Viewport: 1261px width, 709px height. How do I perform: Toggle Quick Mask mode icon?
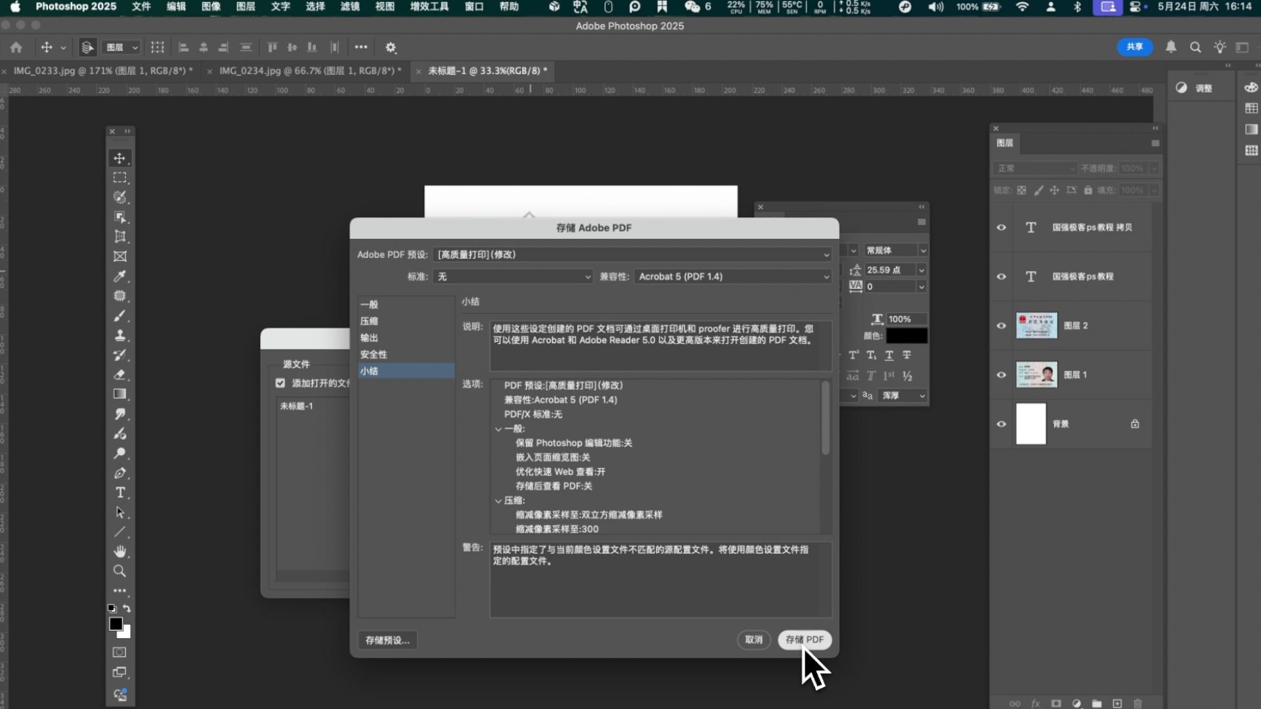pyautogui.click(x=120, y=652)
